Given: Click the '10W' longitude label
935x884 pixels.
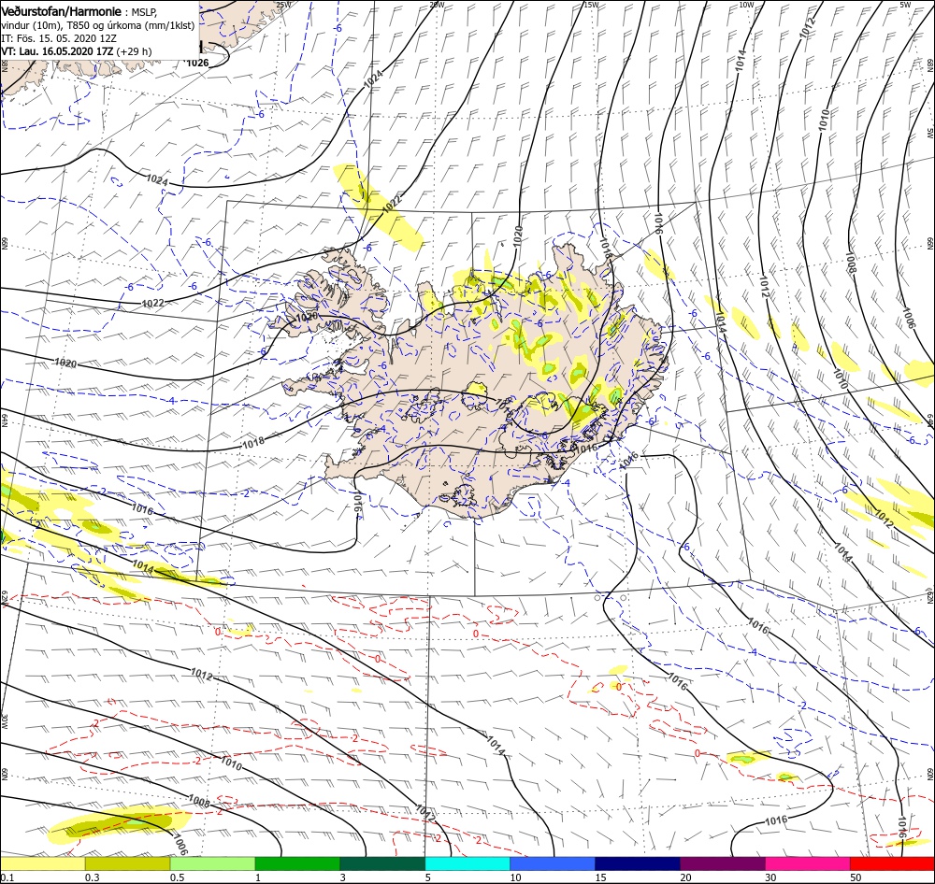Looking at the screenshot, I should pos(746,5).
